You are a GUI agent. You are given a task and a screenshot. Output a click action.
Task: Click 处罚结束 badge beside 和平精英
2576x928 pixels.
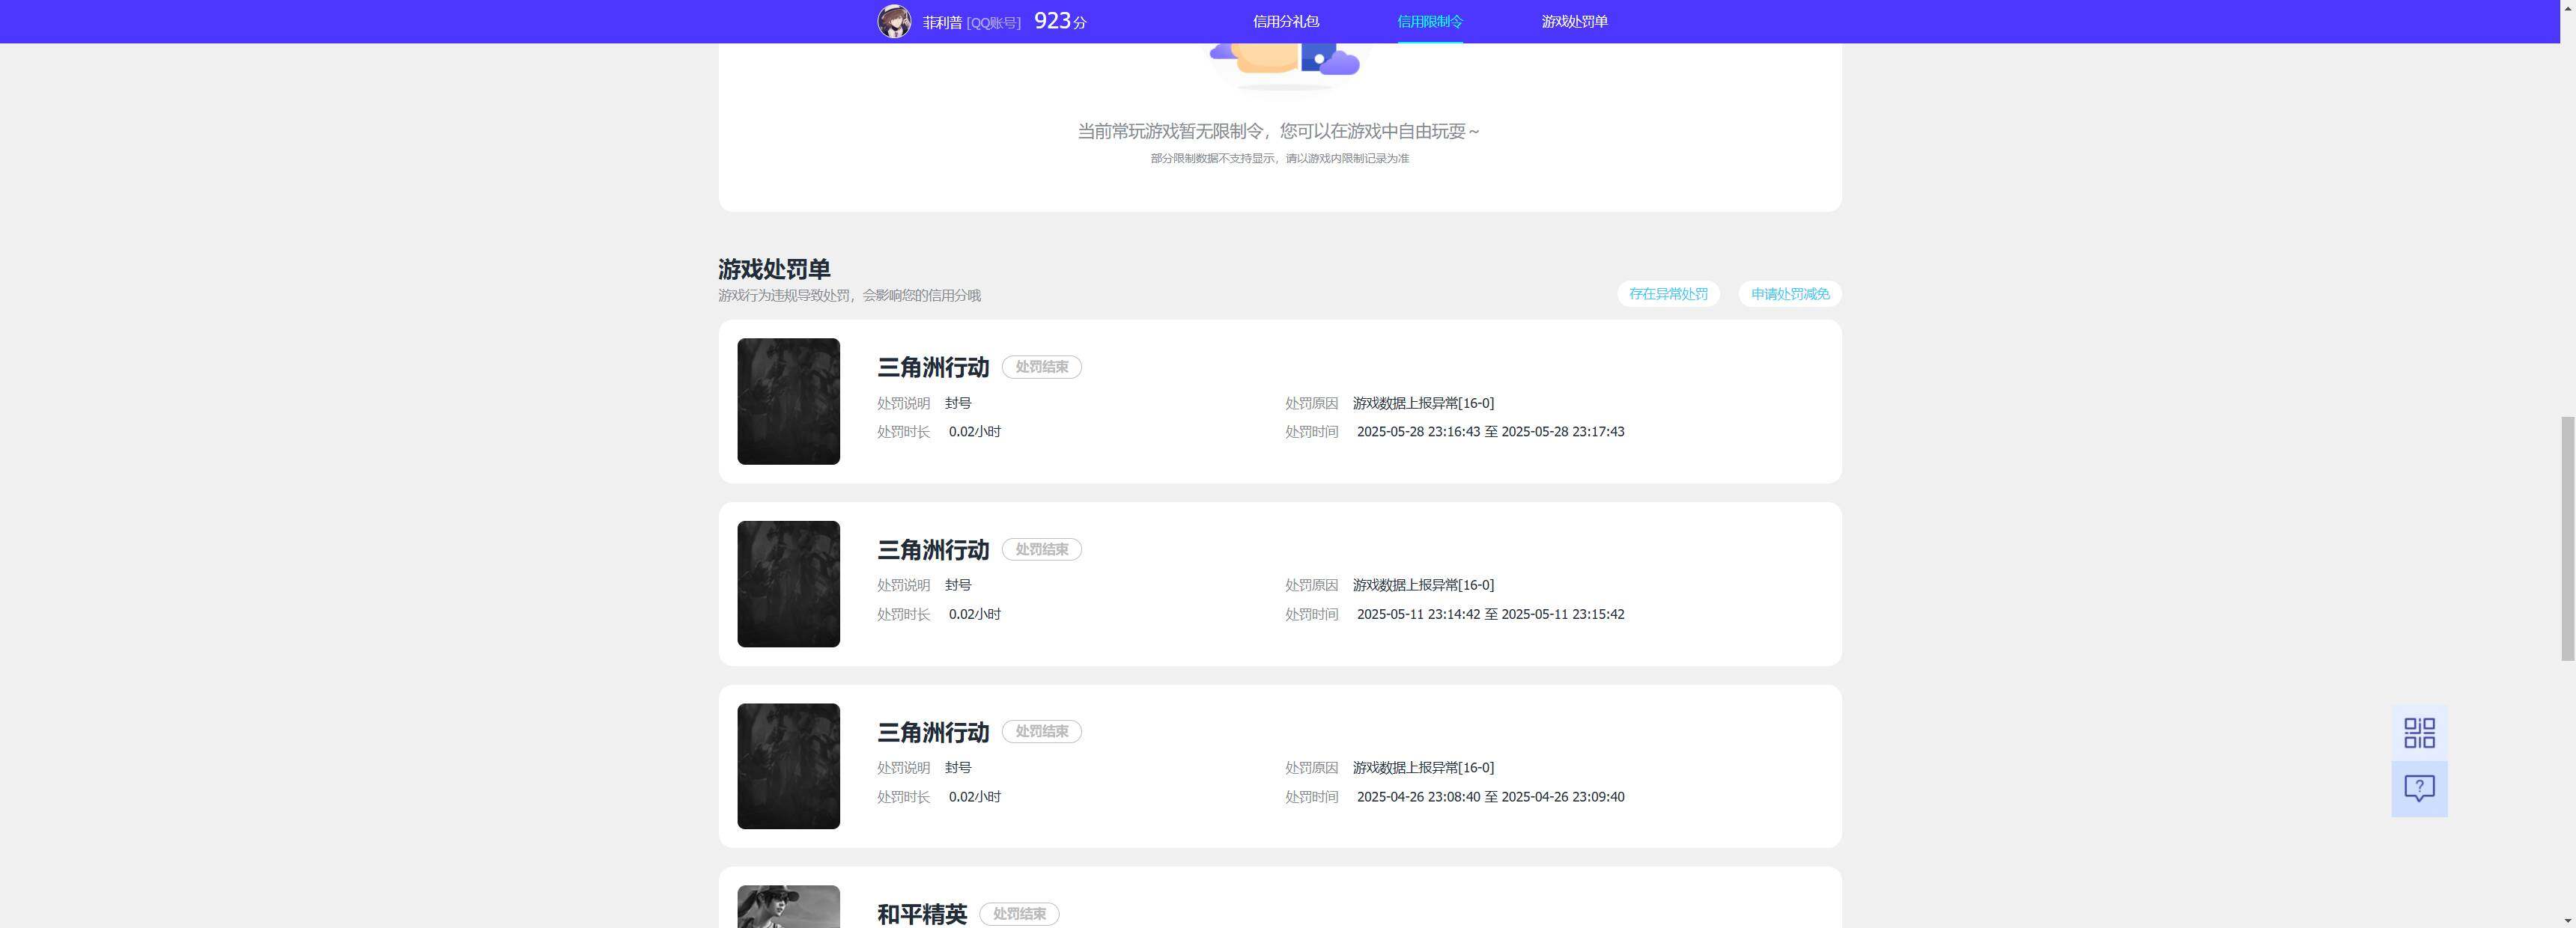pos(1019,914)
